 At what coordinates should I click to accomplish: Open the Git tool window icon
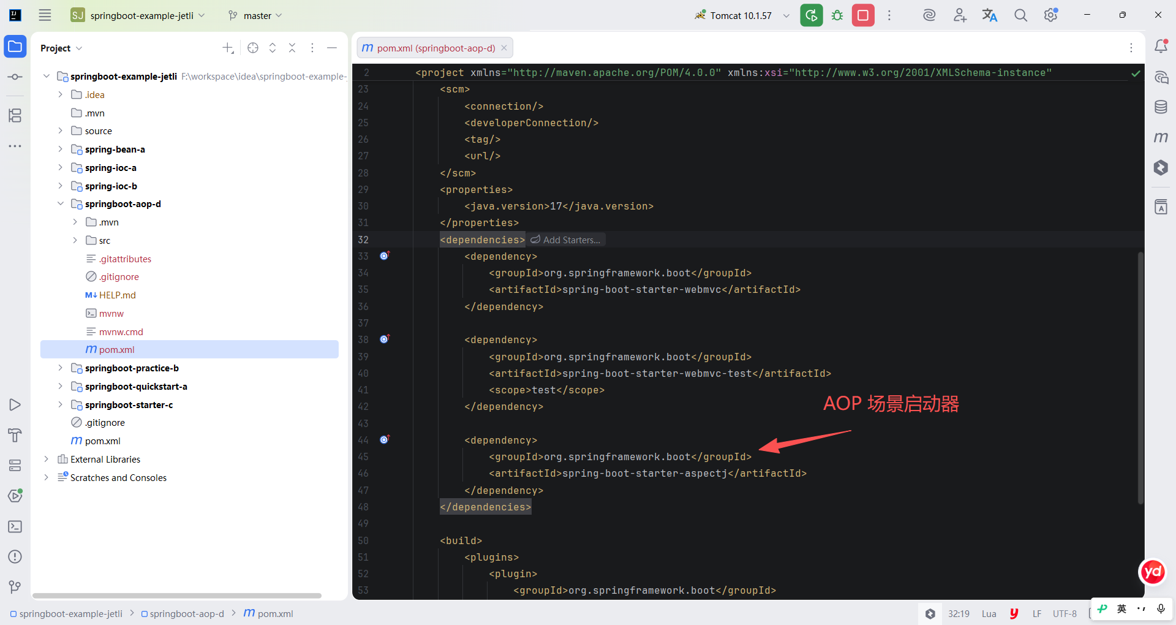click(15, 587)
